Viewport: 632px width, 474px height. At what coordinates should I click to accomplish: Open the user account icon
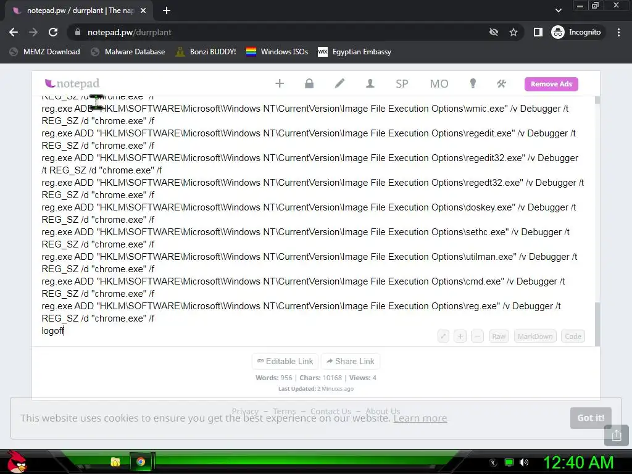tap(370, 83)
